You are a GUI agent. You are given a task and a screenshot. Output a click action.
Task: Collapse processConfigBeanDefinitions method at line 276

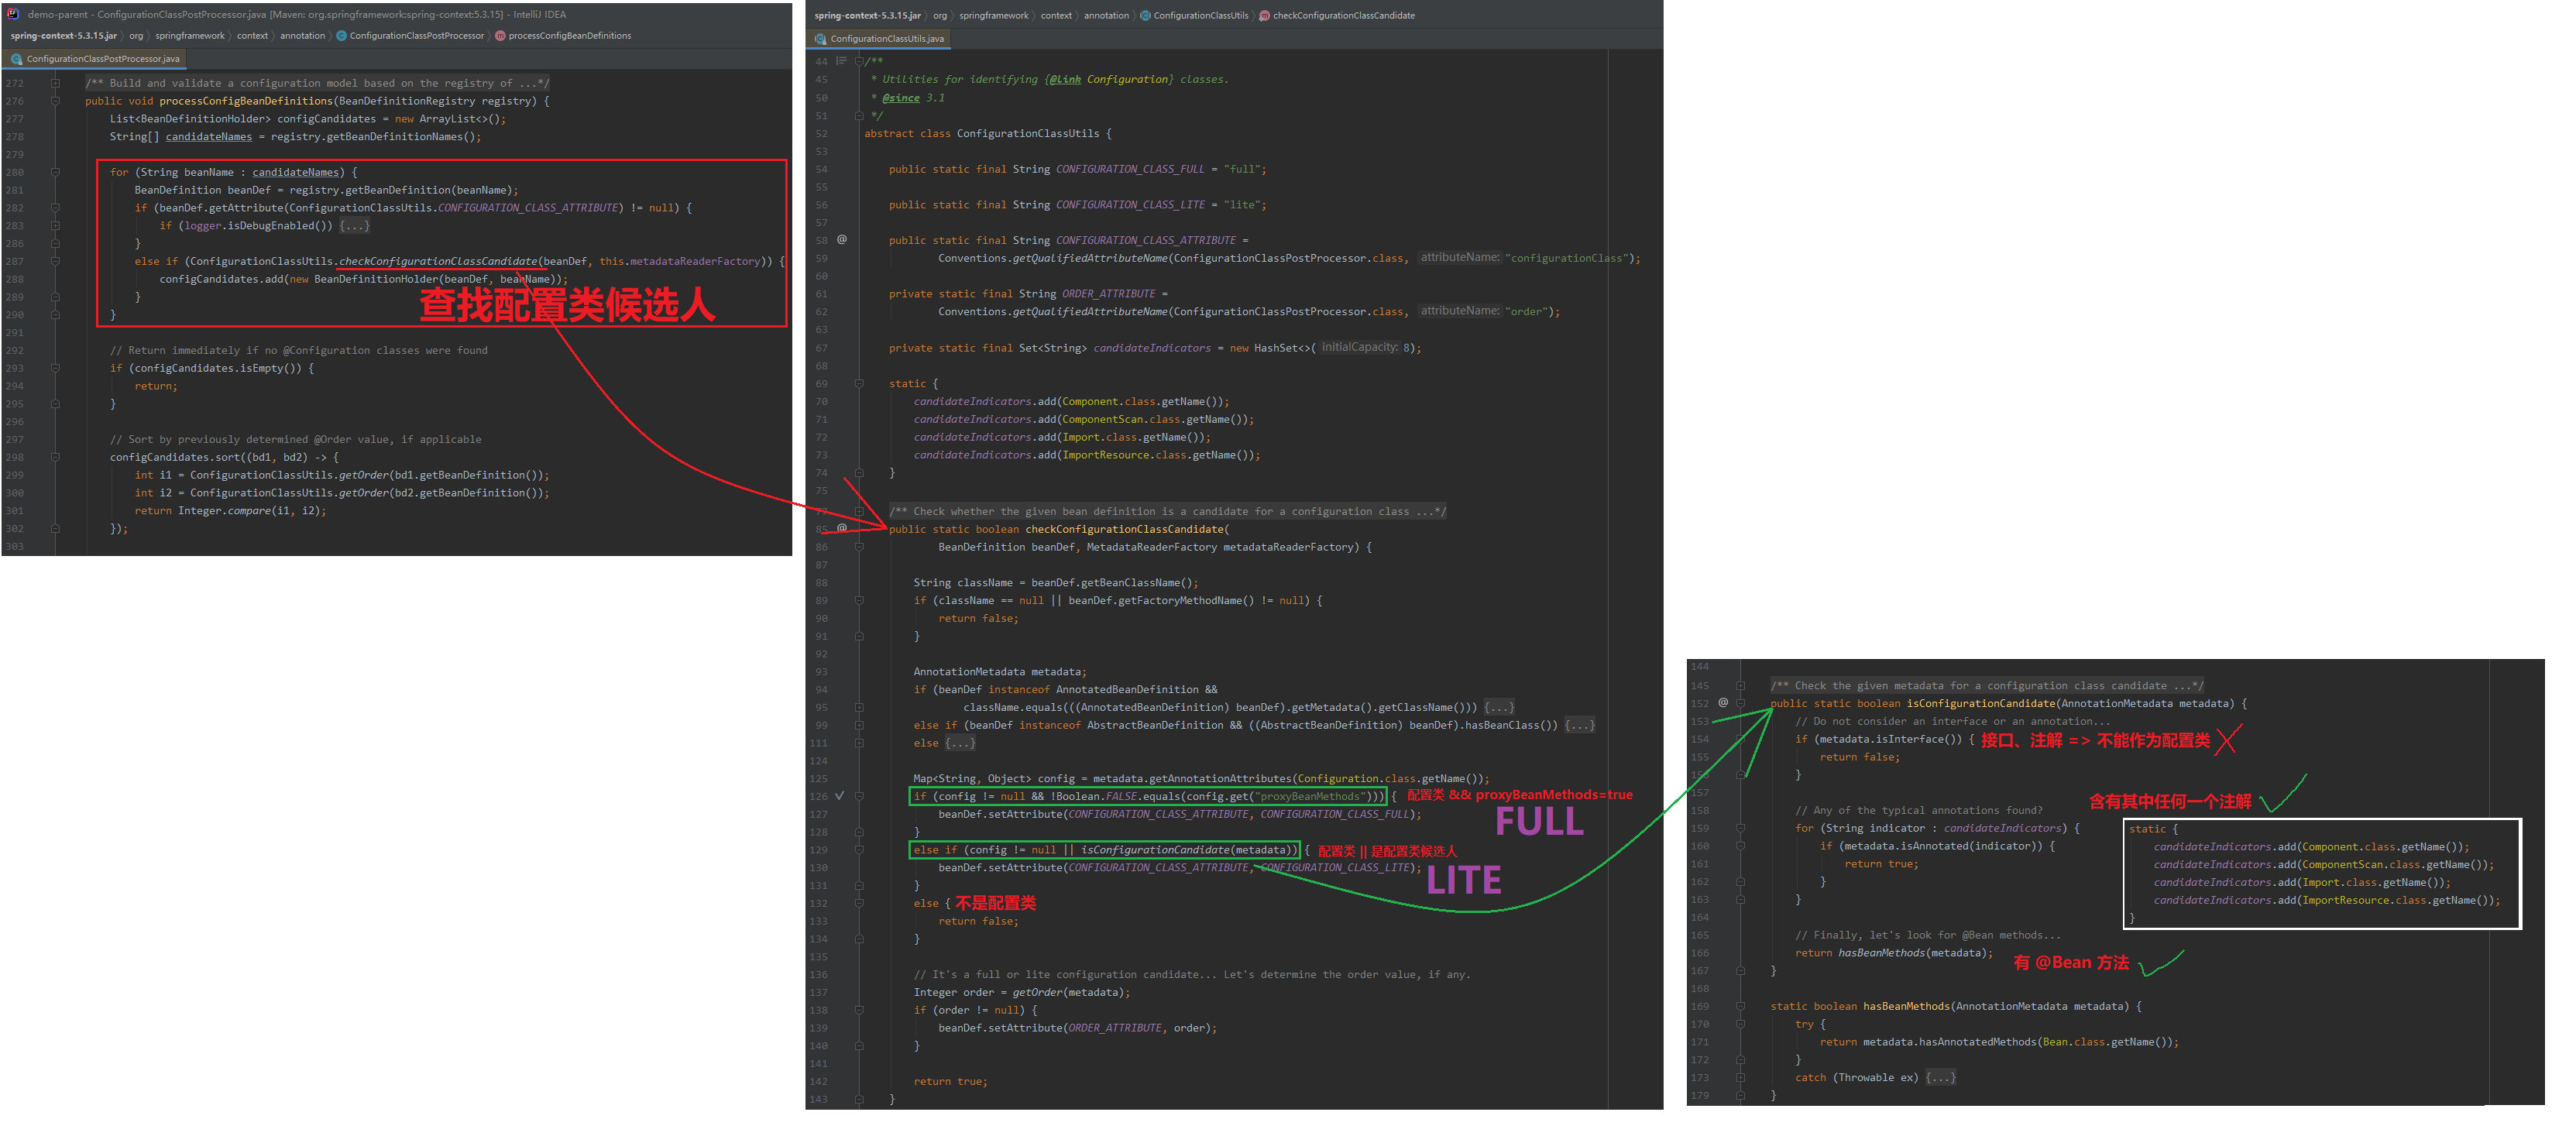[56, 101]
